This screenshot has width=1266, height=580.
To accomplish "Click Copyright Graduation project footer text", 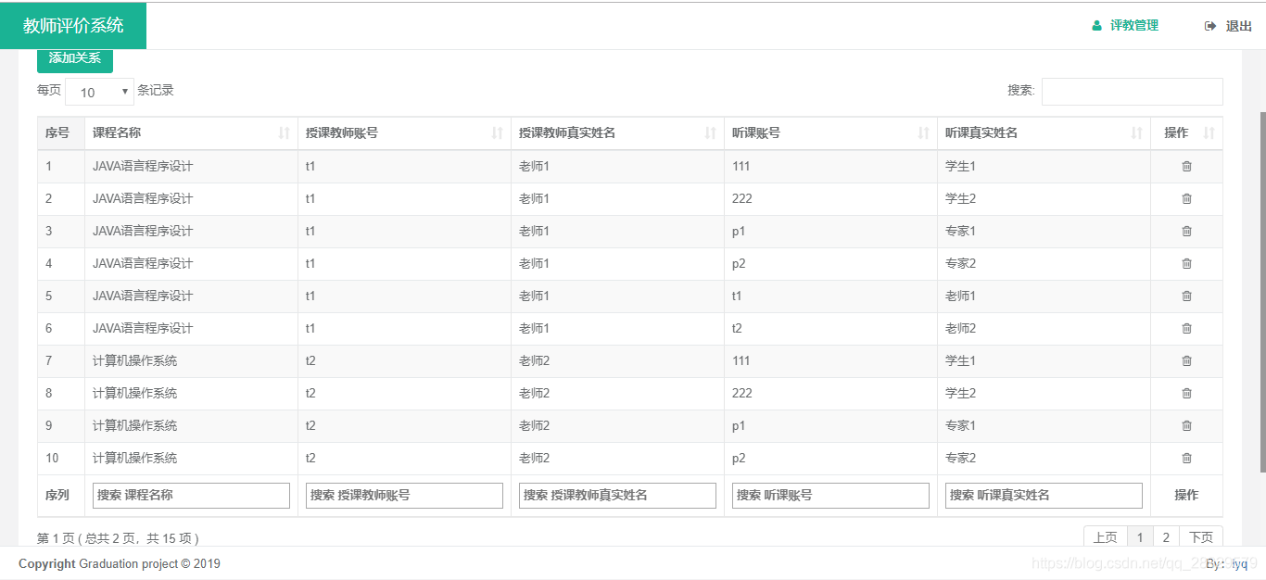I will 120,563.
